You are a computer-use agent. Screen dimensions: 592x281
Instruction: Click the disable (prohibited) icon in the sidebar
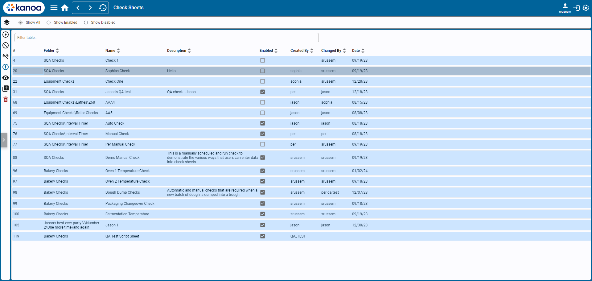click(x=6, y=45)
